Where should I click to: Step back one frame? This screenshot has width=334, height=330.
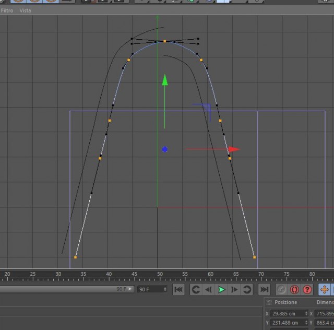point(208,289)
